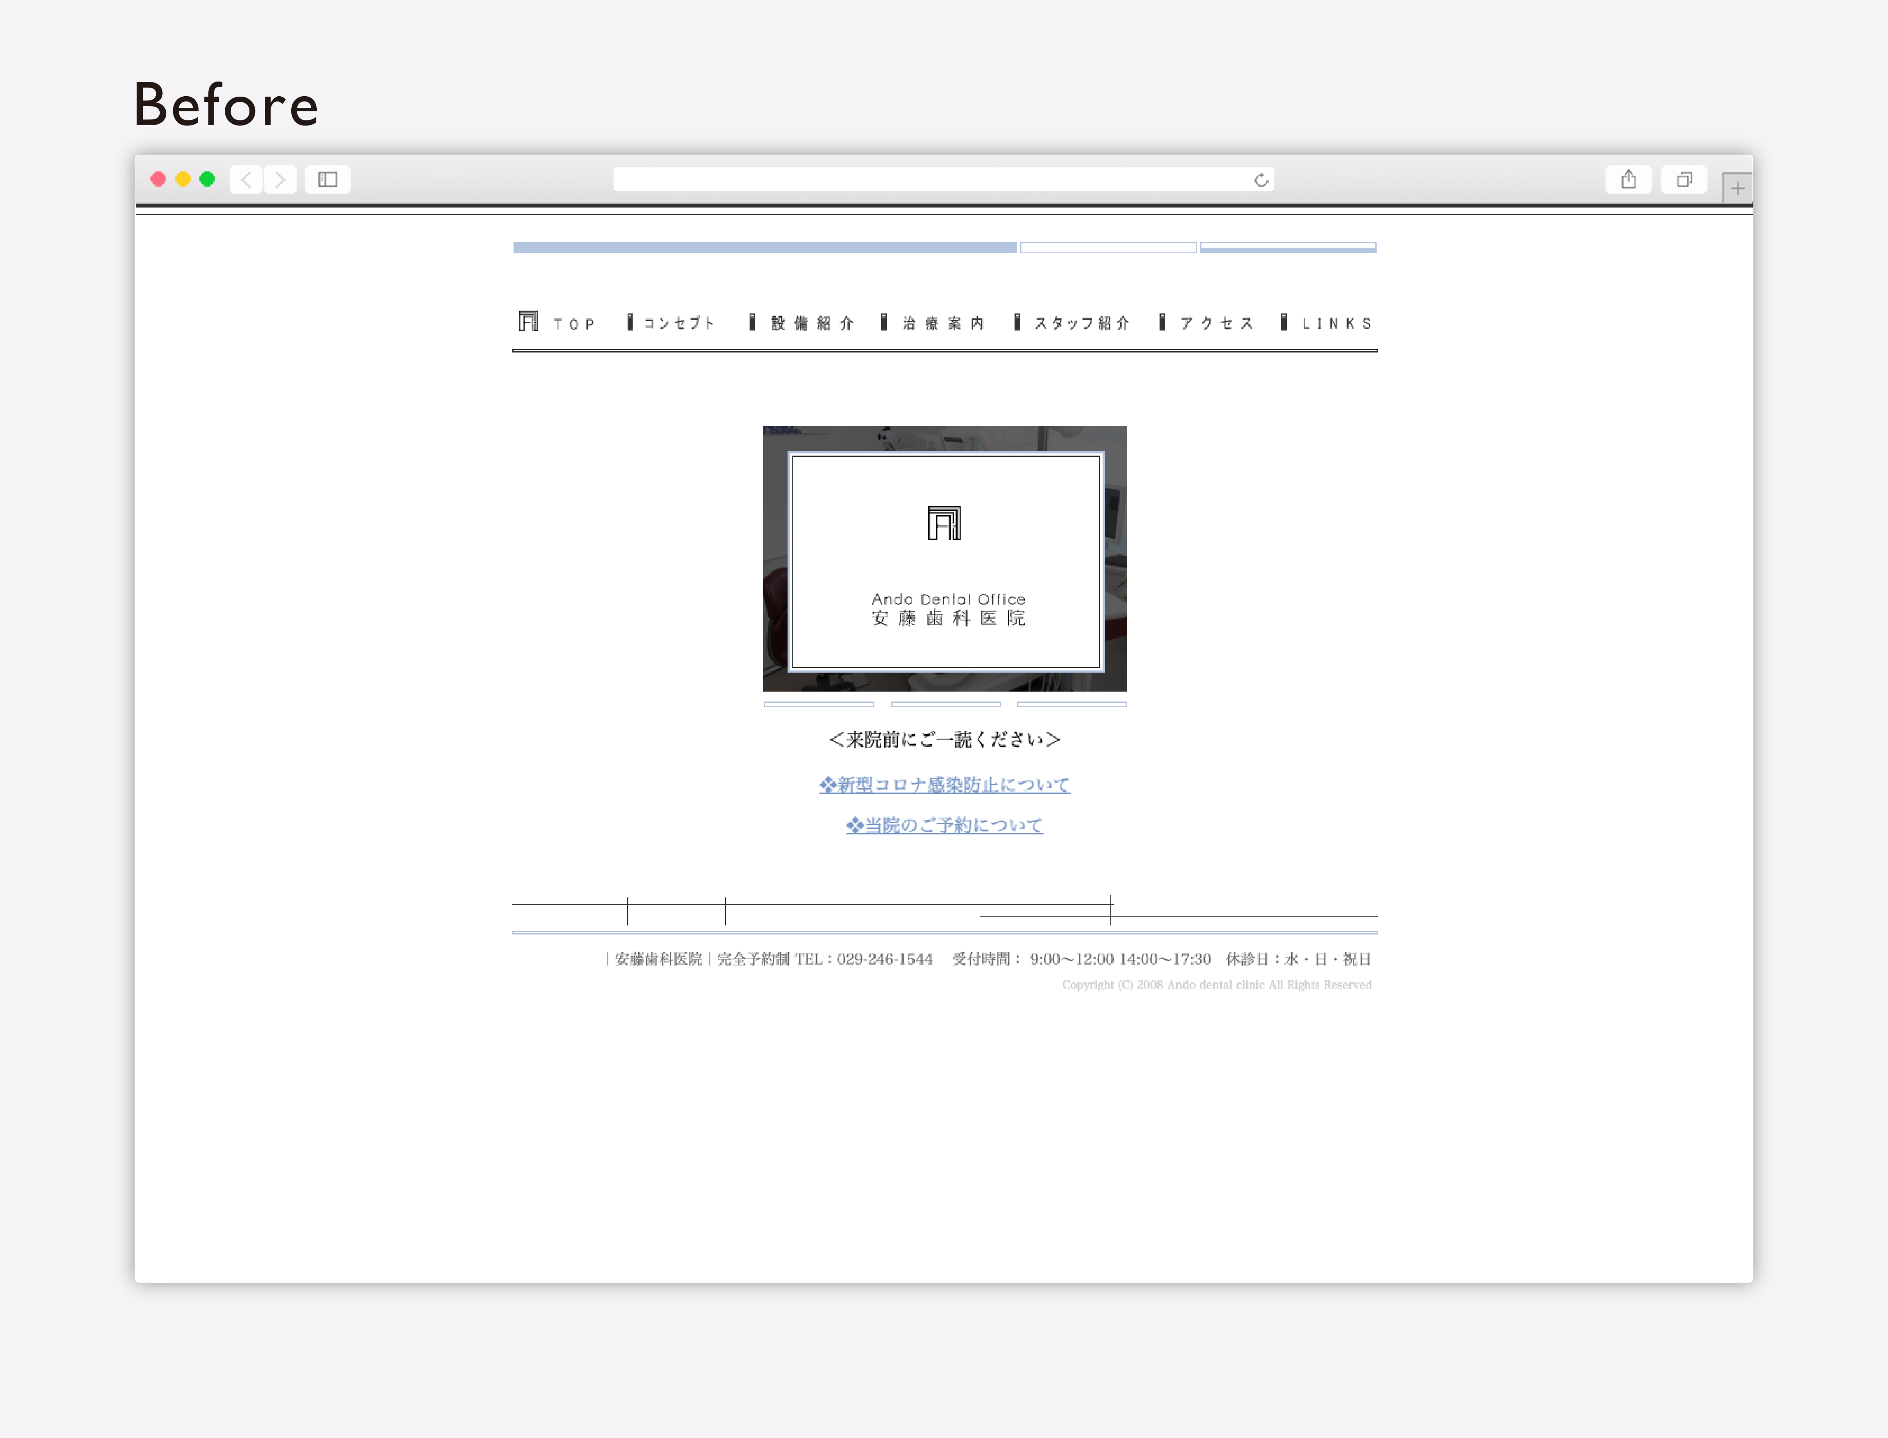
Task: Click the clinic logo icon beside TOP
Action: click(528, 321)
